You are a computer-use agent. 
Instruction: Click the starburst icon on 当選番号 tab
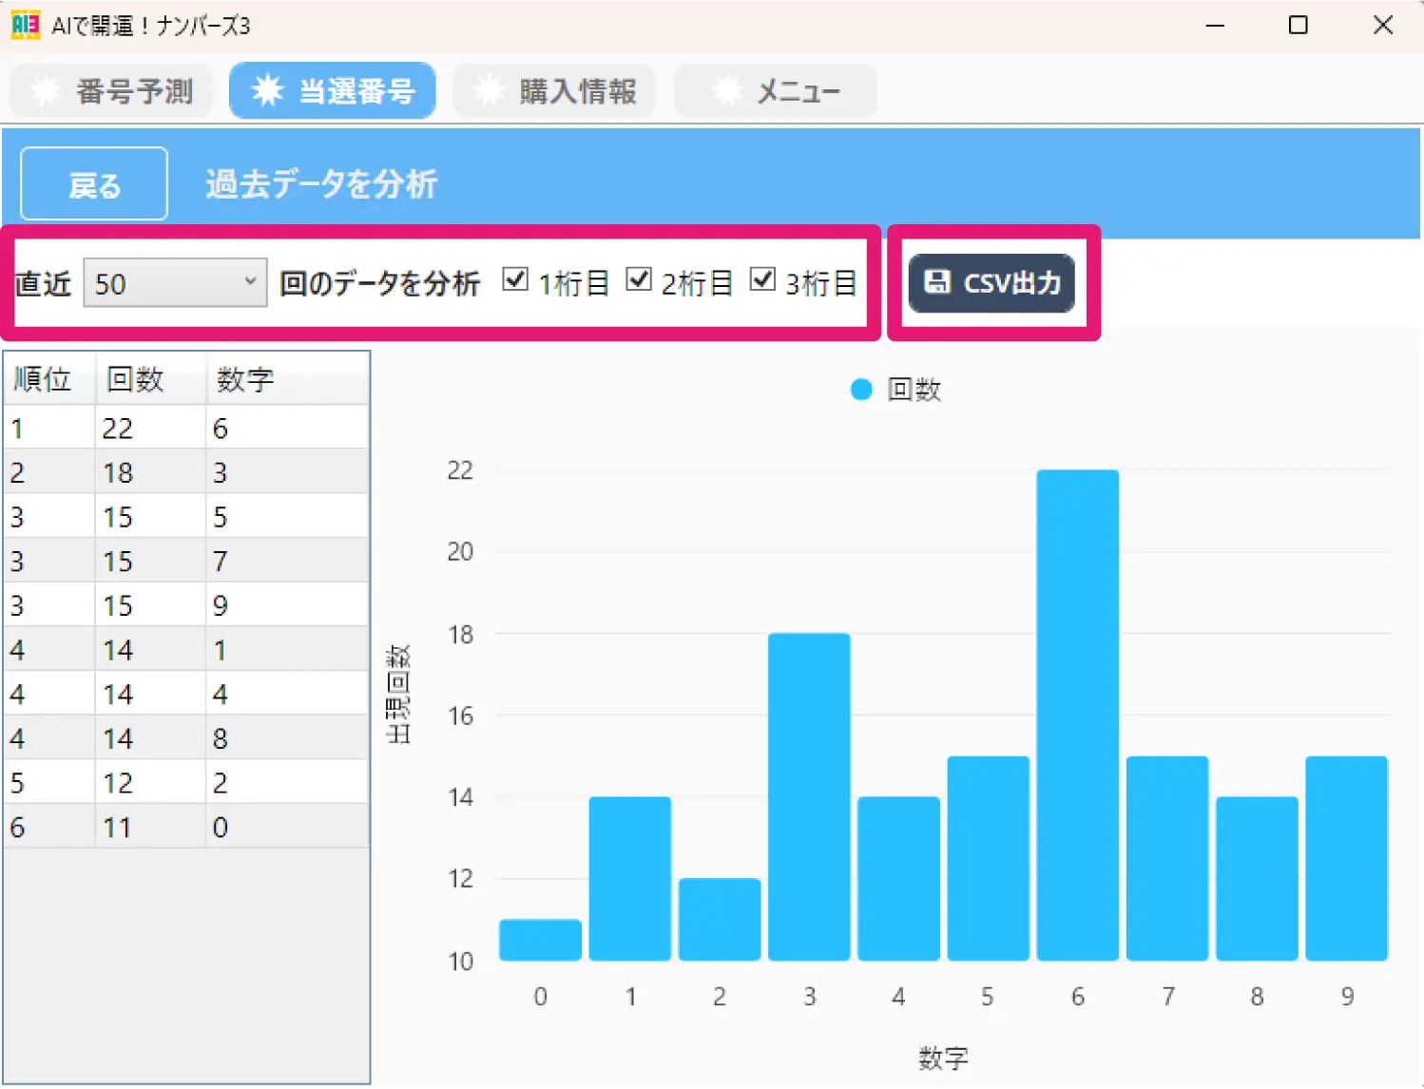pos(267,91)
